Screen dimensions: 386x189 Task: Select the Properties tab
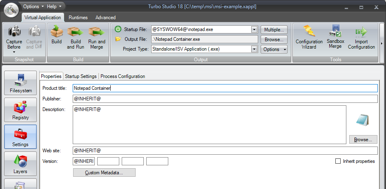pyautogui.click(x=51, y=76)
